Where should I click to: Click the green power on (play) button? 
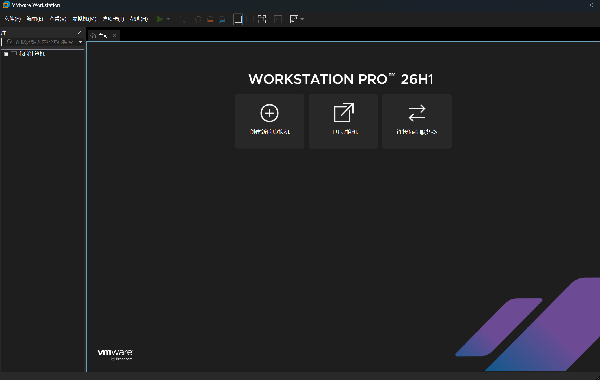pyautogui.click(x=160, y=19)
